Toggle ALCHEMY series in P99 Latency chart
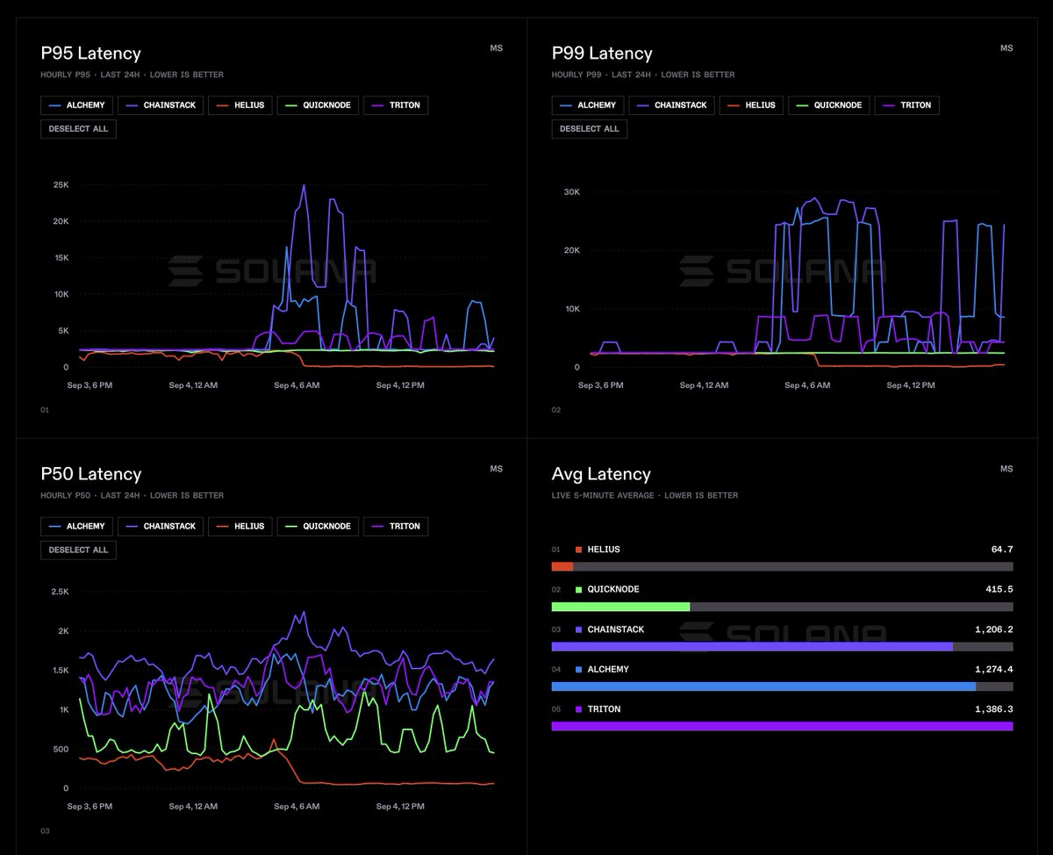 click(587, 105)
